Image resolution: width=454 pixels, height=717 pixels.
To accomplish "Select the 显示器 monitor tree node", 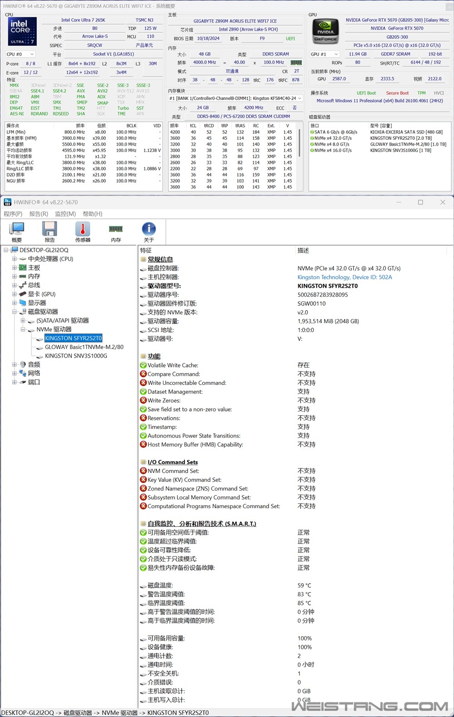I will tap(37, 303).
